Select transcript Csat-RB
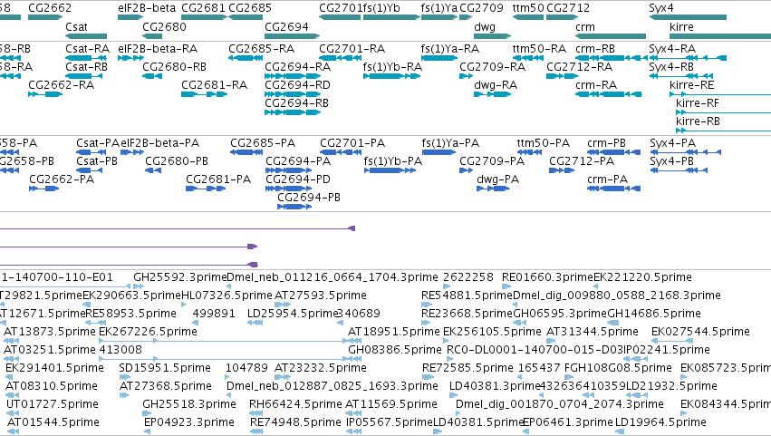Image resolution: width=771 pixels, height=436 pixels. click(84, 76)
